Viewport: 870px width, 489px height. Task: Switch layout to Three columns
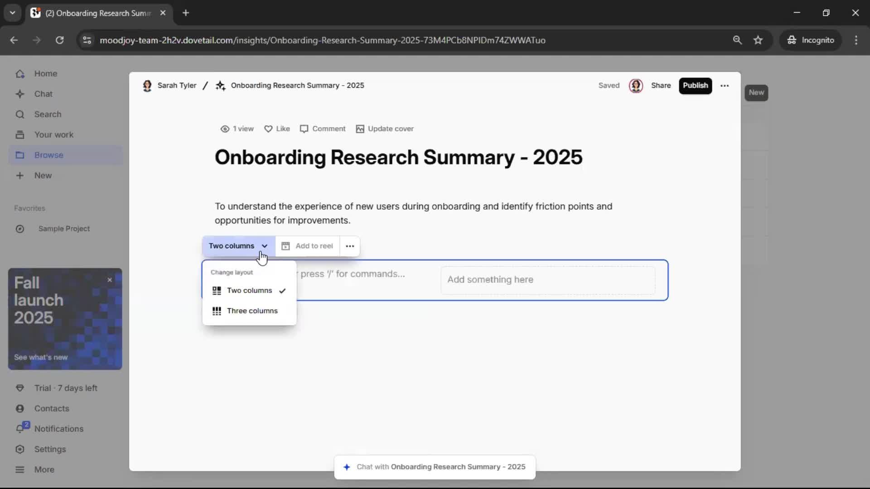click(252, 311)
